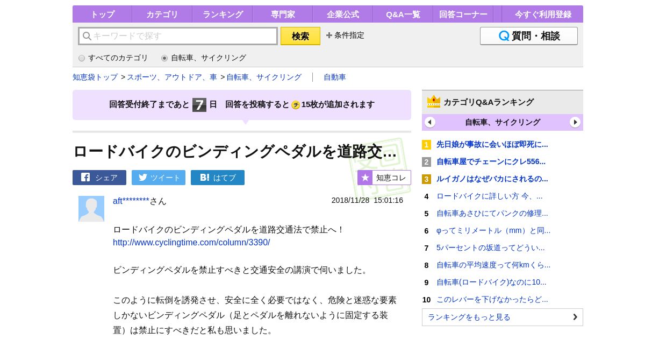Open rank 7 5パーセントの坂道 question
Viewport: 645px width, 339px height.
tap(491, 248)
